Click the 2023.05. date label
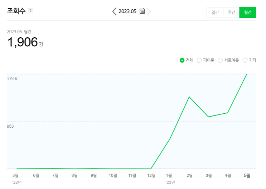The image size is (266, 189). coord(128,11)
